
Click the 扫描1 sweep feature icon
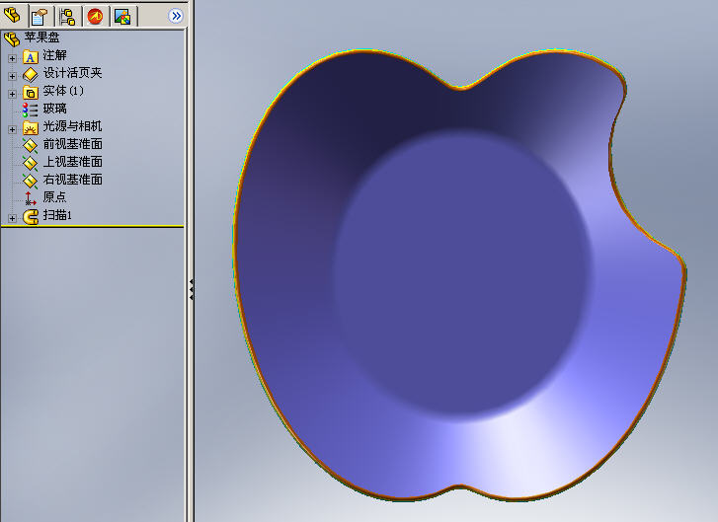31,216
